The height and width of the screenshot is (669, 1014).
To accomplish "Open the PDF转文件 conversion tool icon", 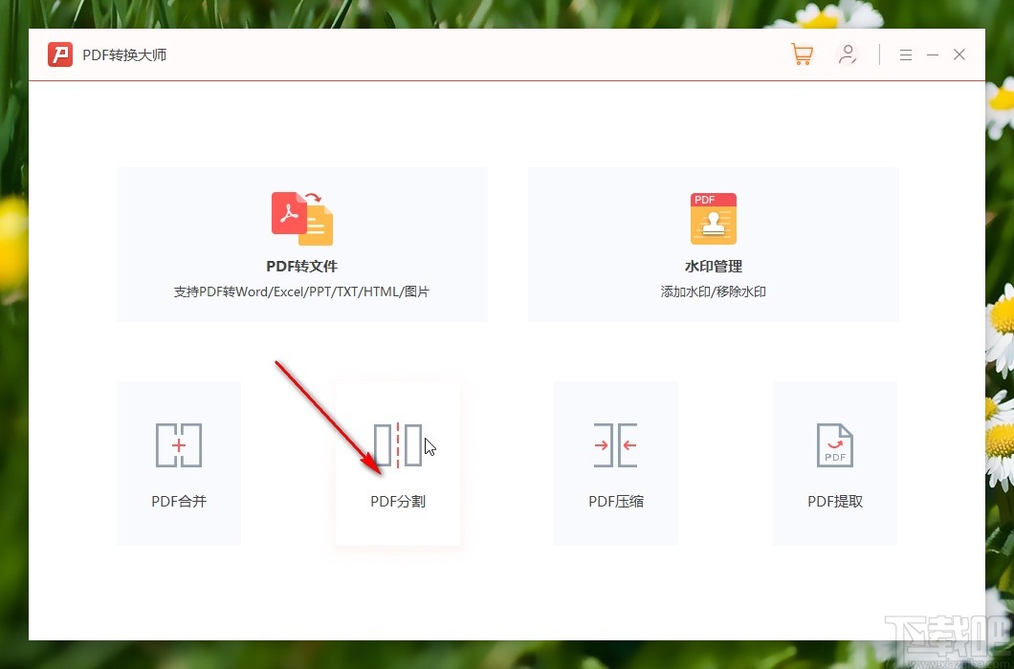I will point(301,218).
